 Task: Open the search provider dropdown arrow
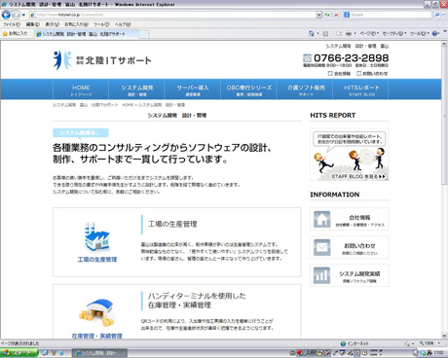[443, 15]
